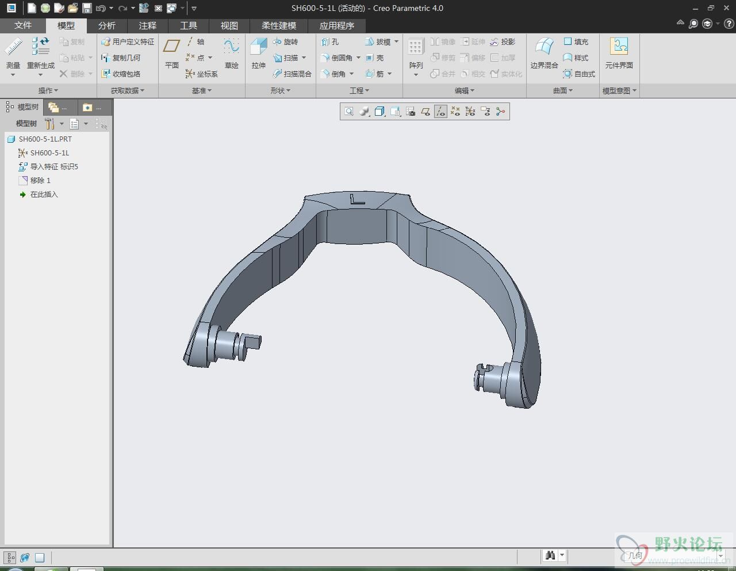Open the 文件 (File) menu
Screen dimensions: 736x571
(23, 25)
